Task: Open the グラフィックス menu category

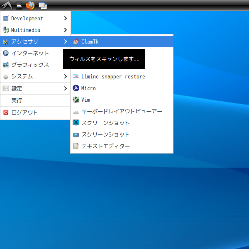Action: [x=35, y=65]
